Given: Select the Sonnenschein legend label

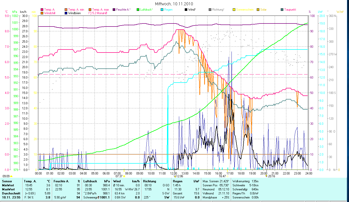Looking at the screenshot, I should click(245, 10).
